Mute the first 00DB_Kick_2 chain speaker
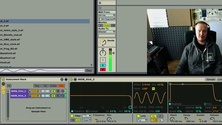 pyautogui.click(x=53, y=91)
